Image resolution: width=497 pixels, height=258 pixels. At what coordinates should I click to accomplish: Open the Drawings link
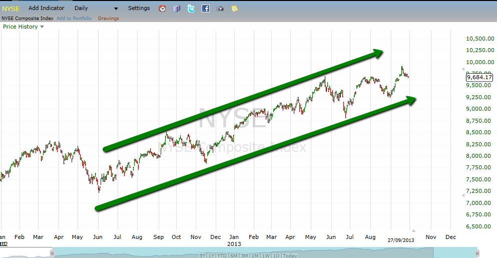pyautogui.click(x=108, y=19)
